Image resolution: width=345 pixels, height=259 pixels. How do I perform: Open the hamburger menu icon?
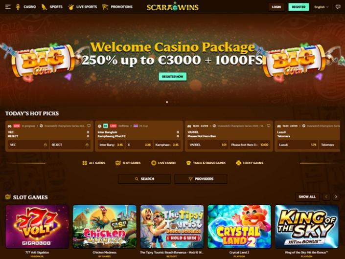pyautogui.click(x=8, y=7)
